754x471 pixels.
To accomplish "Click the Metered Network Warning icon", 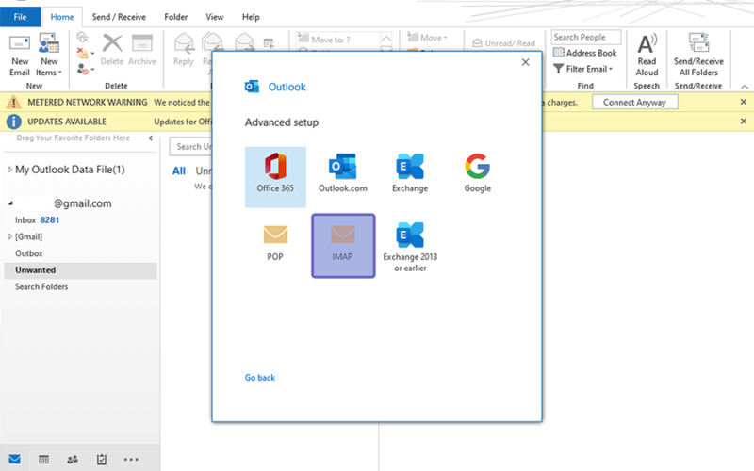I will click(x=13, y=102).
